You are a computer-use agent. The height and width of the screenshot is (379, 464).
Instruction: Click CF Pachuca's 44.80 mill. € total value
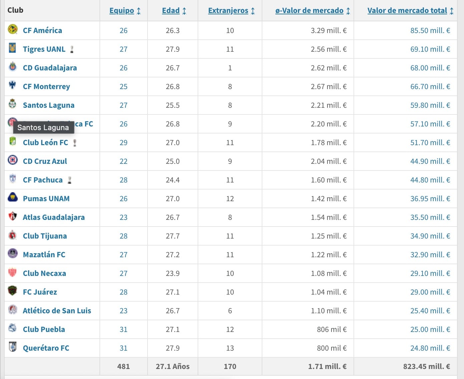point(430,180)
